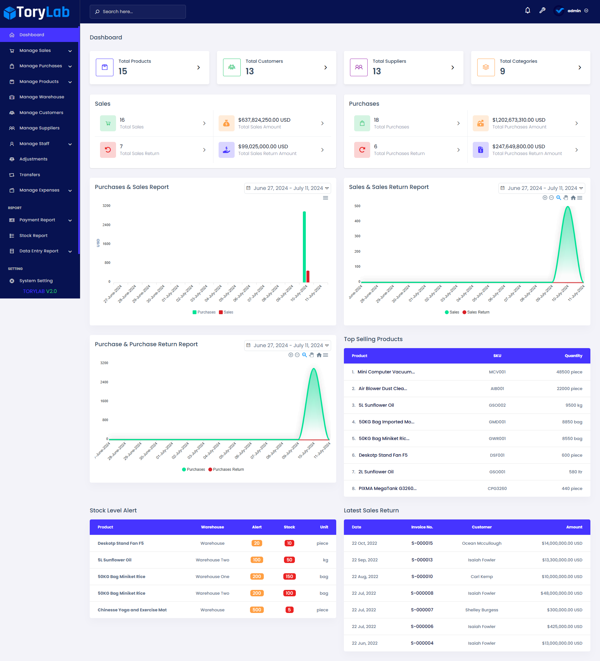Open the Manage Customers sidebar icon
Viewport: 600px width, 661px height.
pyautogui.click(x=12, y=112)
